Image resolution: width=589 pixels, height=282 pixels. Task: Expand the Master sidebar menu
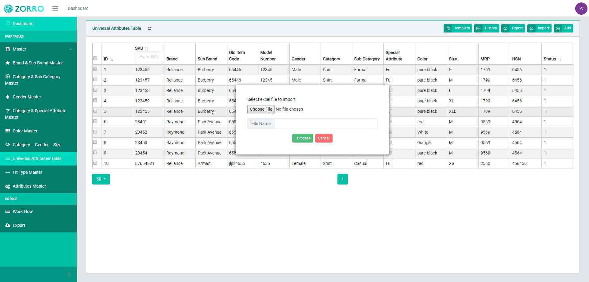38,49
